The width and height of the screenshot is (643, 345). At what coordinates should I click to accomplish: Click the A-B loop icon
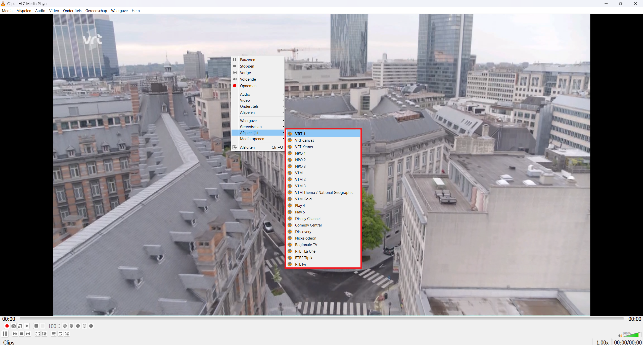click(x=20, y=326)
